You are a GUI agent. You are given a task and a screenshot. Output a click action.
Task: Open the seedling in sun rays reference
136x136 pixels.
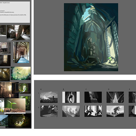[x=21, y=73]
